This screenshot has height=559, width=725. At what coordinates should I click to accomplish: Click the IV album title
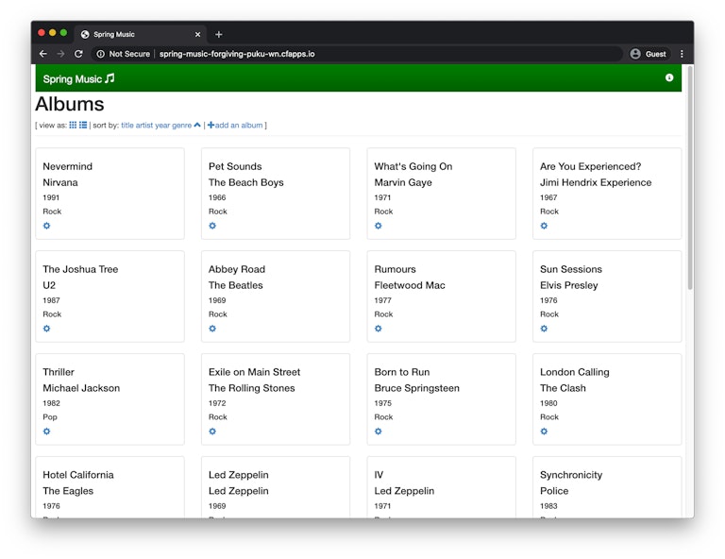tap(379, 475)
